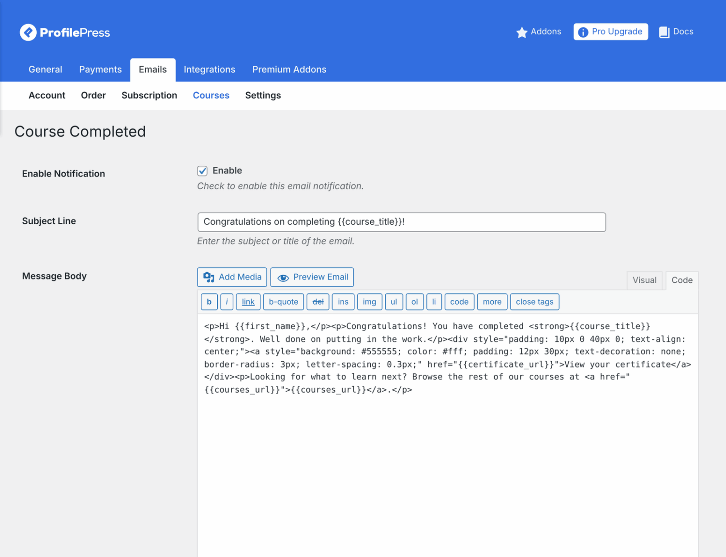Screen dimensions: 726x557
Task: Open Courses emails submenu
Action: point(211,96)
